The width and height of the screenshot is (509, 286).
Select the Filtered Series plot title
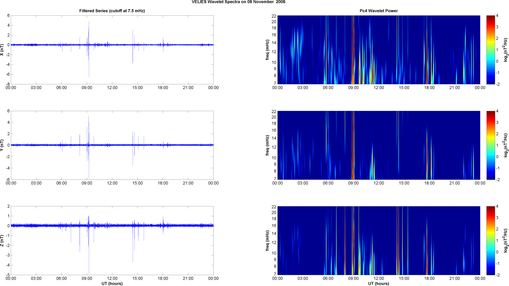(112, 11)
